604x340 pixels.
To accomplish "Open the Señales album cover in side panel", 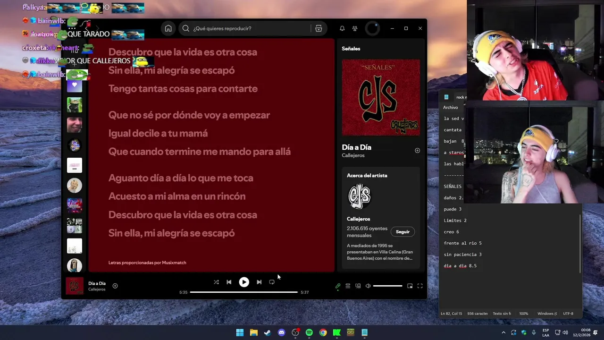I will click(x=381, y=97).
